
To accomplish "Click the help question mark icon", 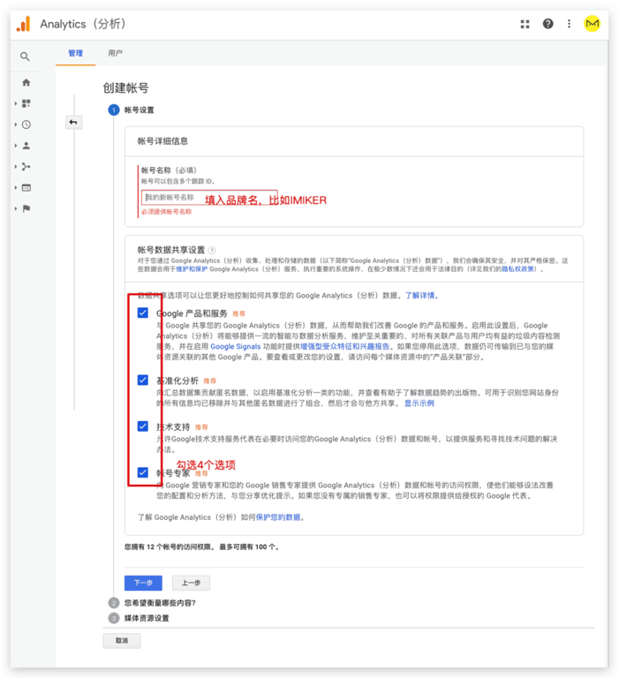I will [548, 24].
